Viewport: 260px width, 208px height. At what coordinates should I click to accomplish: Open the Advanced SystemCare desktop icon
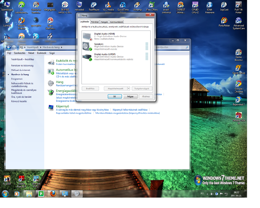point(239,23)
